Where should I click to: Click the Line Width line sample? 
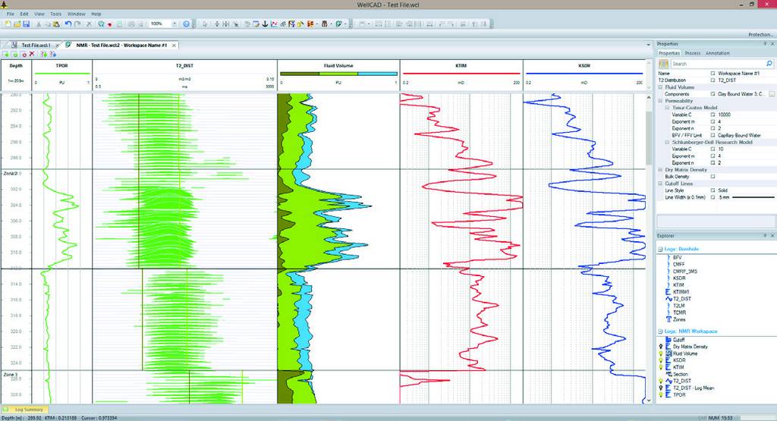pyautogui.click(x=751, y=196)
